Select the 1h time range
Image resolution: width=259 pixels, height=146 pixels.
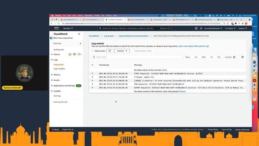tap(211, 57)
